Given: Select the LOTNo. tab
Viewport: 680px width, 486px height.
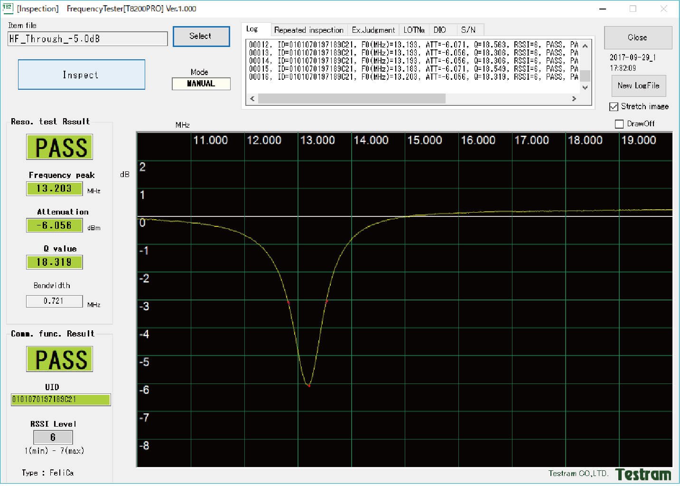Looking at the screenshot, I should pyautogui.click(x=414, y=30).
